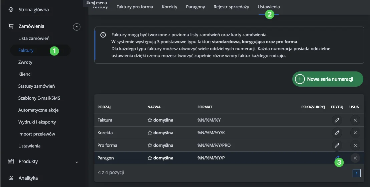Screen dimensions: 370x187
Task: Click the RODZAJ column header
Action: click(x=104, y=107)
